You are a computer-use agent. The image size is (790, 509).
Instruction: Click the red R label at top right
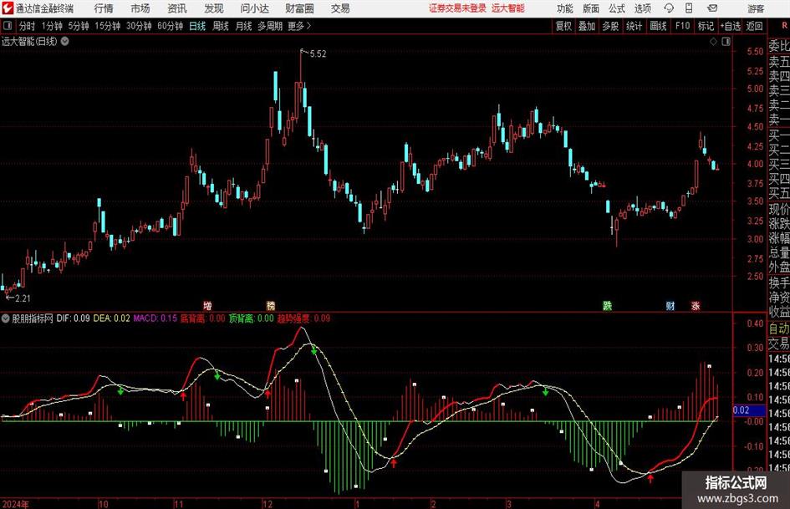tap(784, 26)
